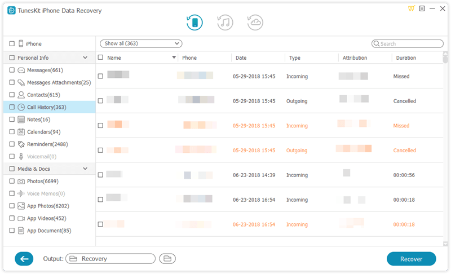The height and width of the screenshot is (274, 451).
Task: Open the shopping cart purchase icon
Action: (412, 8)
